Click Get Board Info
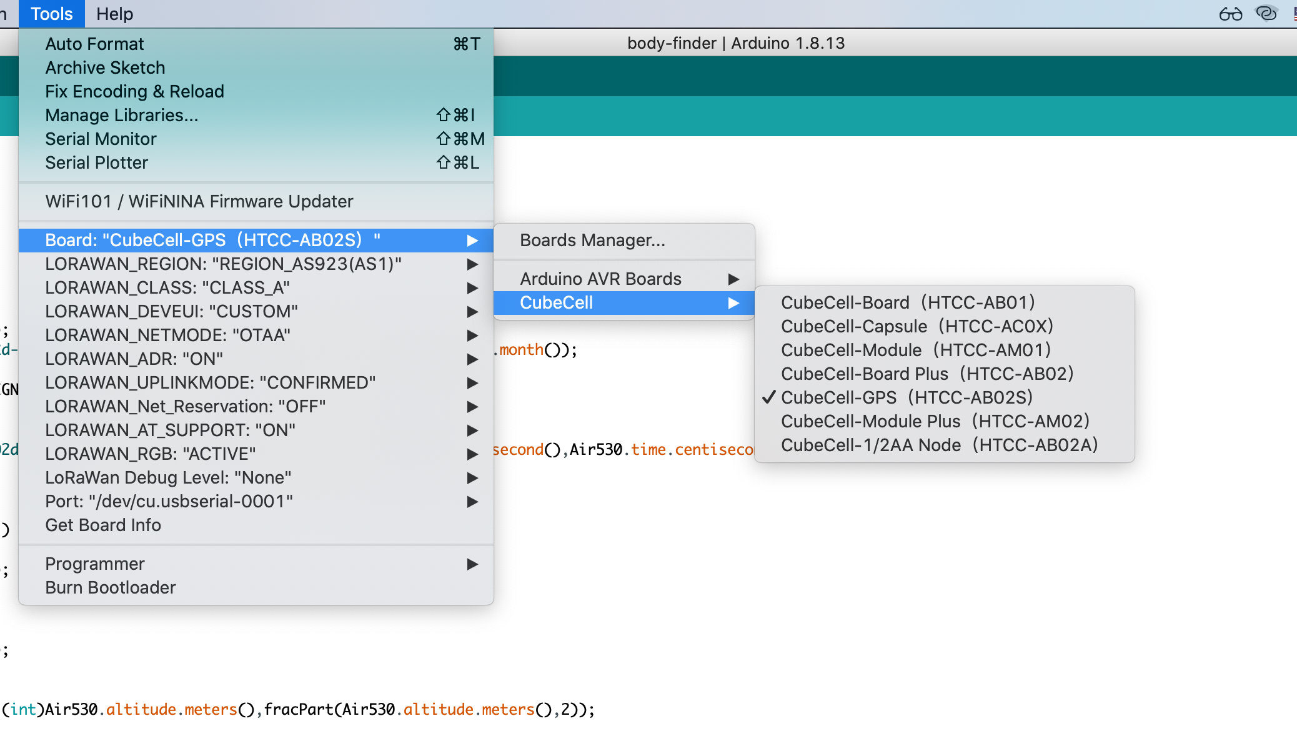This screenshot has width=1297, height=731. (103, 525)
